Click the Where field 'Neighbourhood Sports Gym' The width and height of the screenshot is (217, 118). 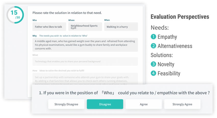85,27
